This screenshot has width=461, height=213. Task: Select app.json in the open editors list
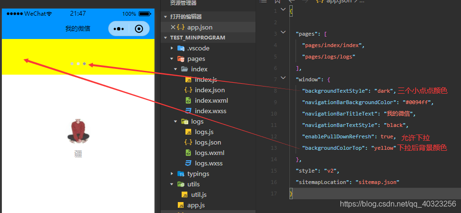[200, 27]
